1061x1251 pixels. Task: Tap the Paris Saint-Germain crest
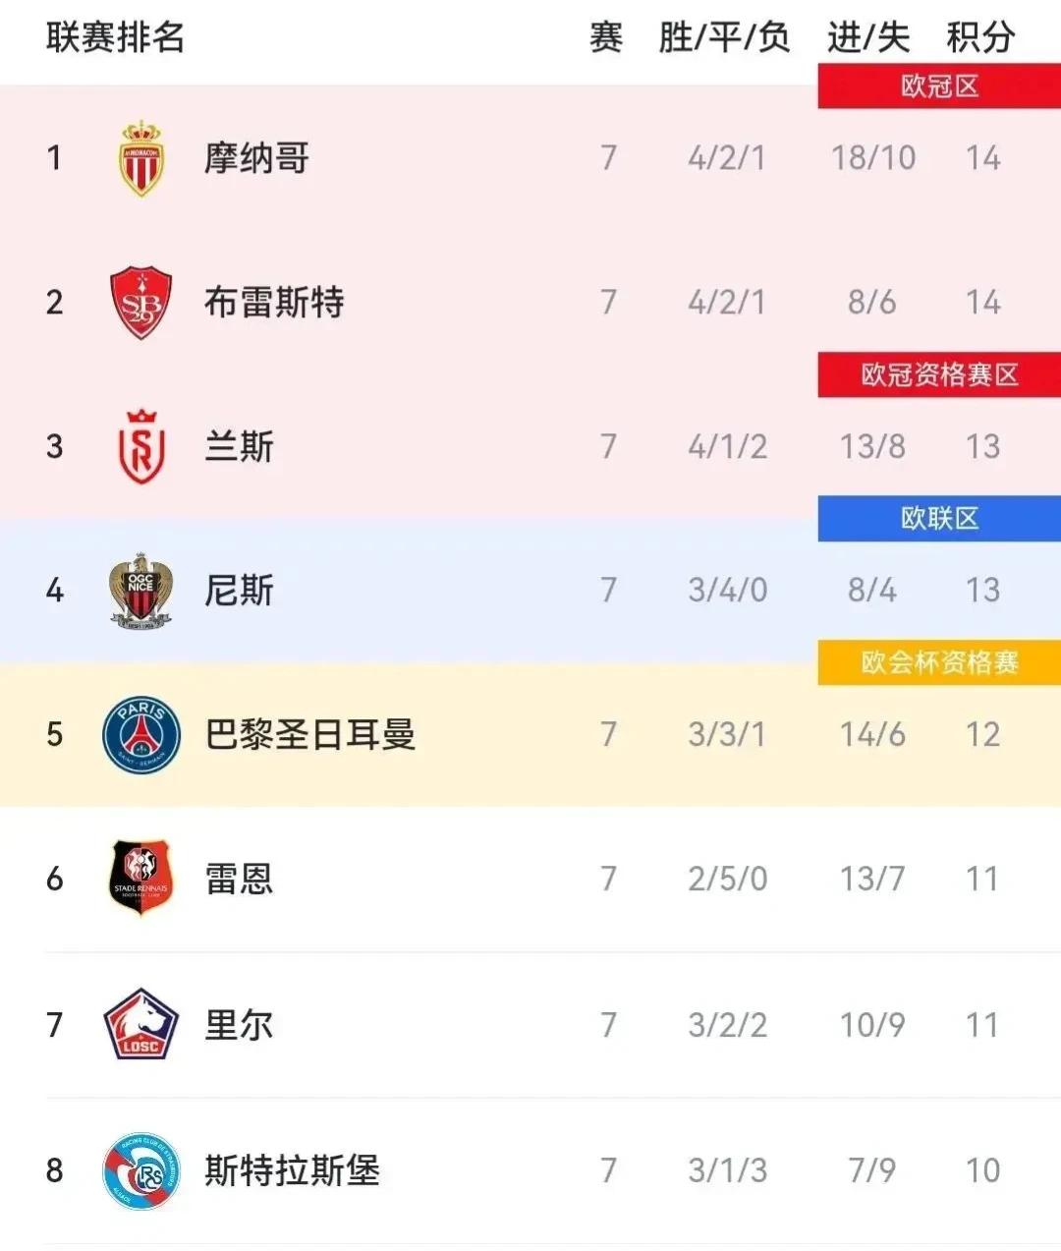[141, 735]
